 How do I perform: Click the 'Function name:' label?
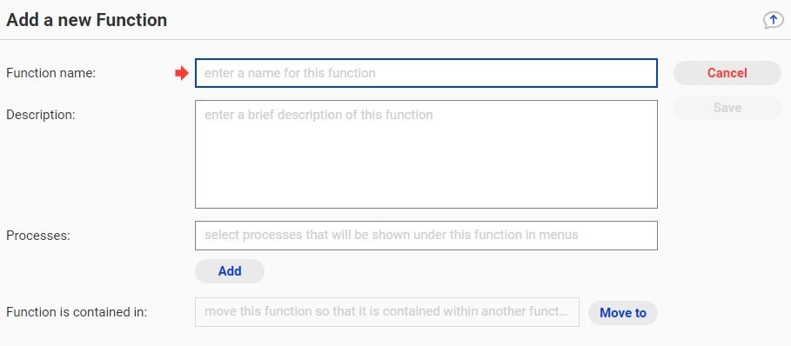pos(51,73)
